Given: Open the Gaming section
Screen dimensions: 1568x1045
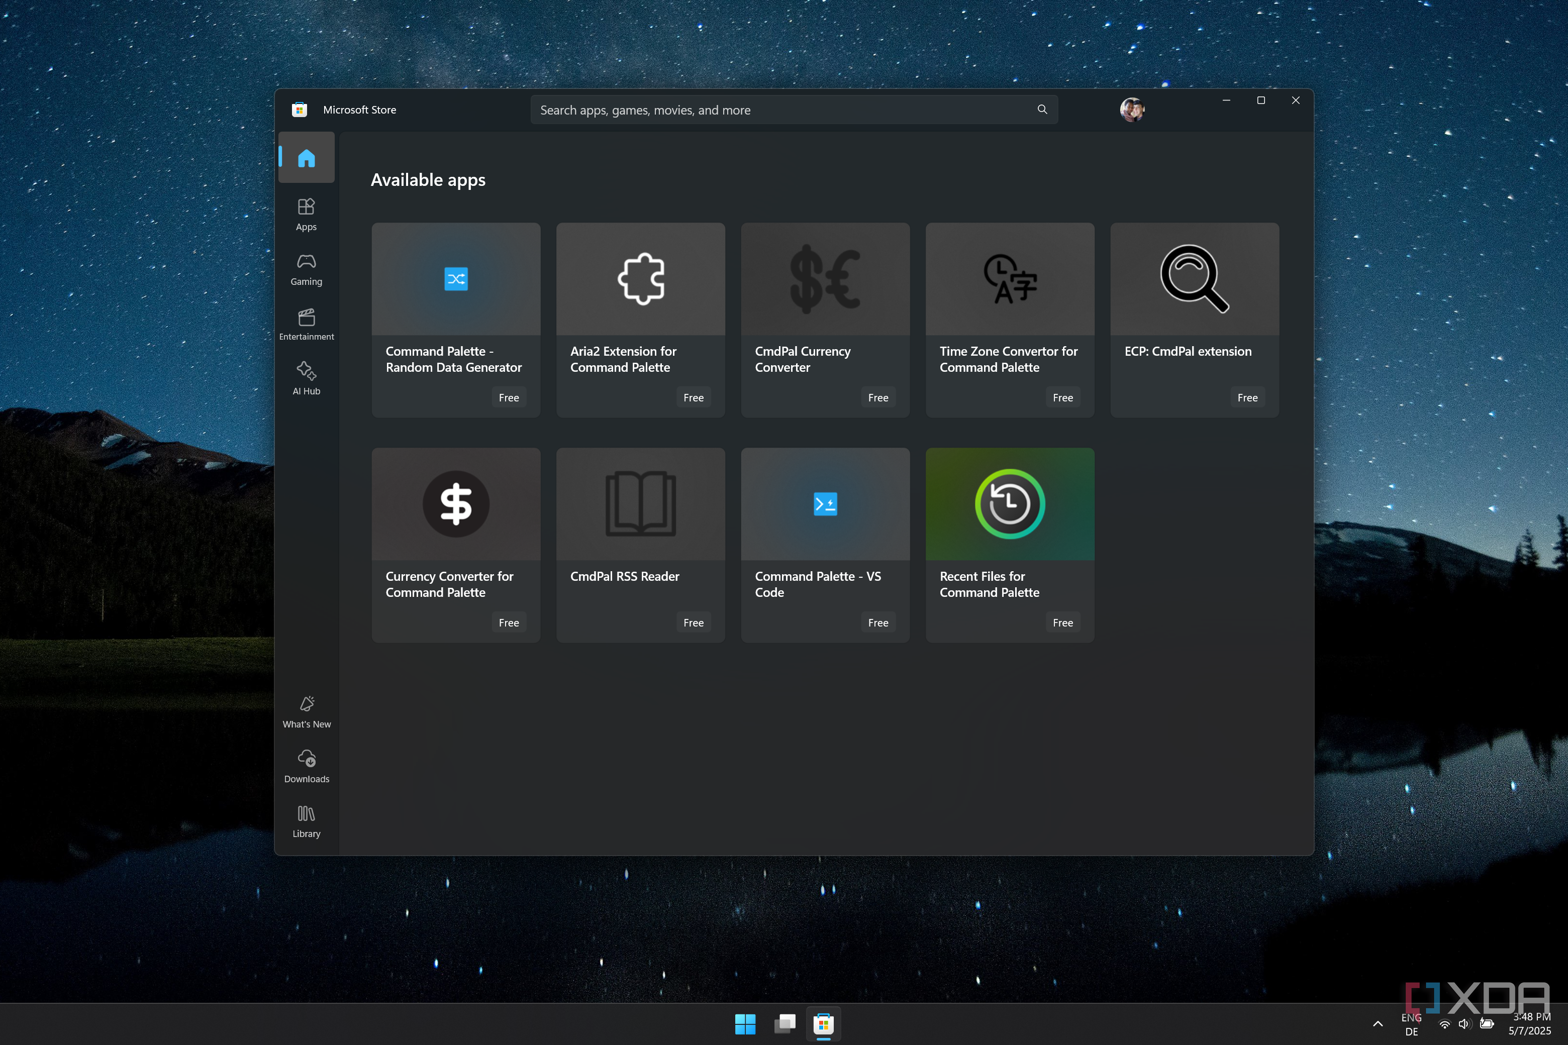Looking at the screenshot, I should (x=306, y=269).
